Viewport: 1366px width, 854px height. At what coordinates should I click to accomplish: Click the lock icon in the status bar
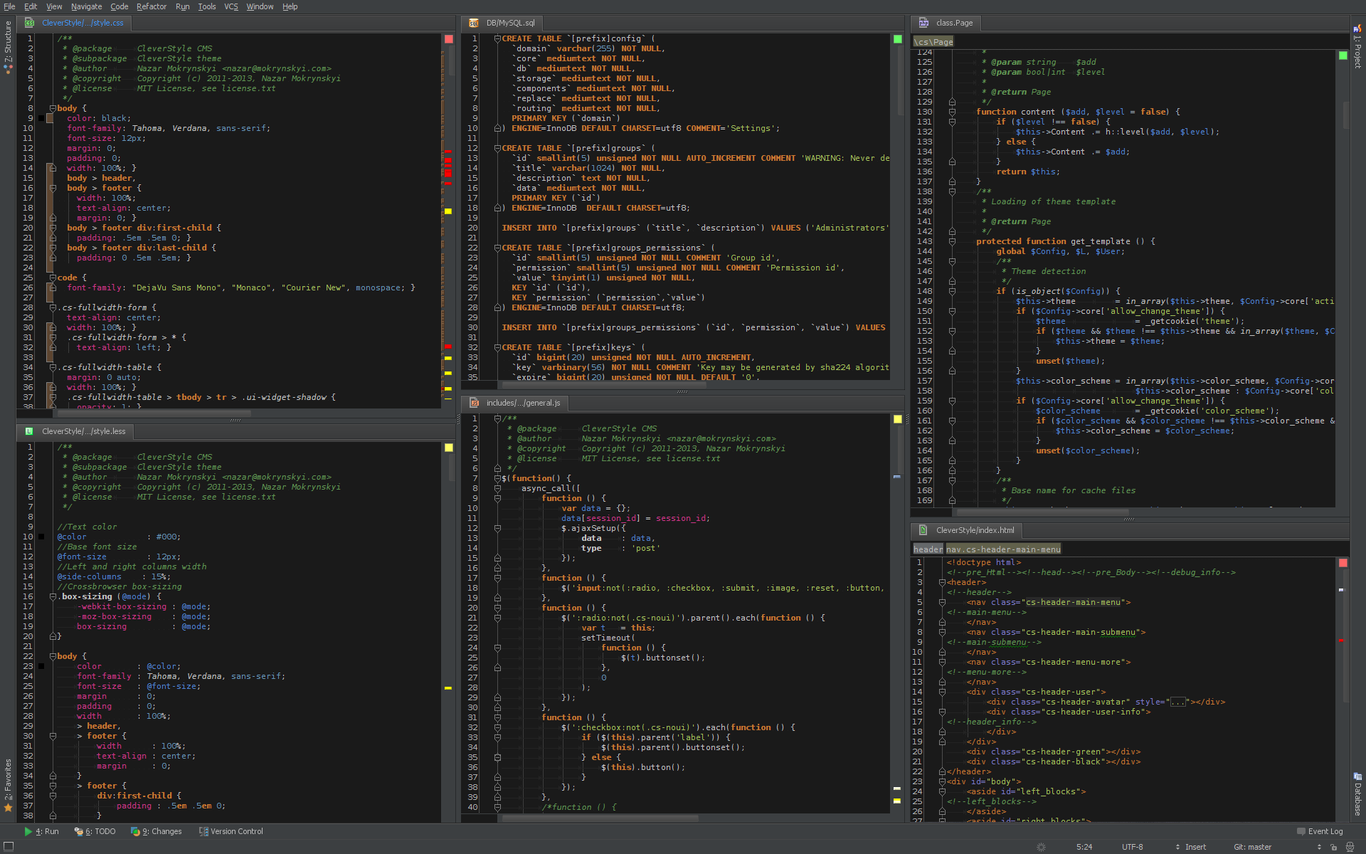point(1333,847)
